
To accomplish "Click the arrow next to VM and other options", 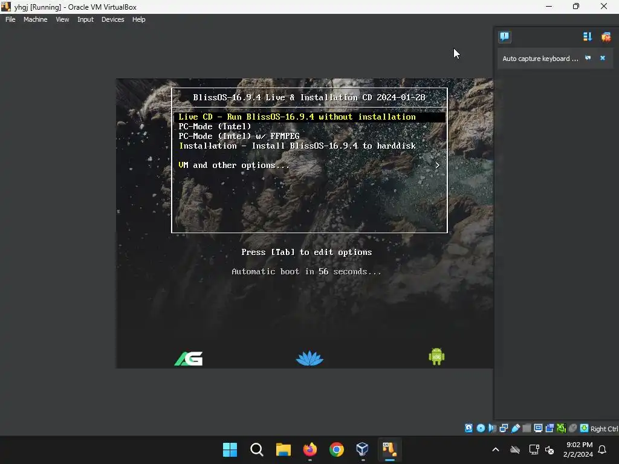I will pos(437,166).
